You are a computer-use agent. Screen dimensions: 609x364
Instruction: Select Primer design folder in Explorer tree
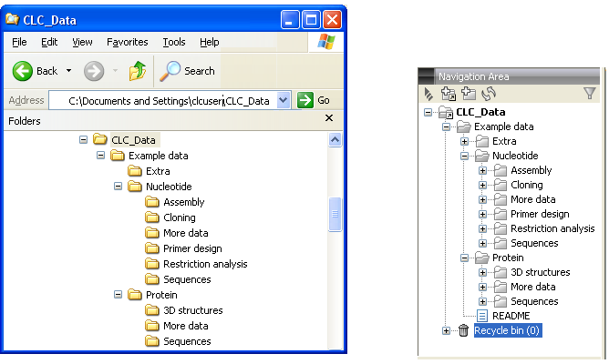point(191,248)
